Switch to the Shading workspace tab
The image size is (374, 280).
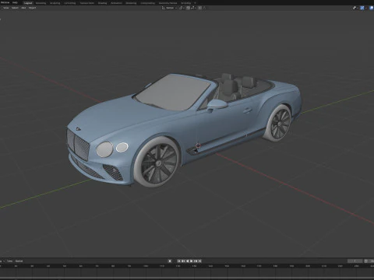[102, 3]
